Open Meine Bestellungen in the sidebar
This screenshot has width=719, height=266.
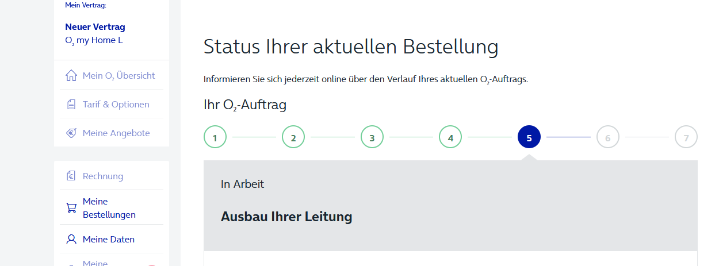[109, 208]
